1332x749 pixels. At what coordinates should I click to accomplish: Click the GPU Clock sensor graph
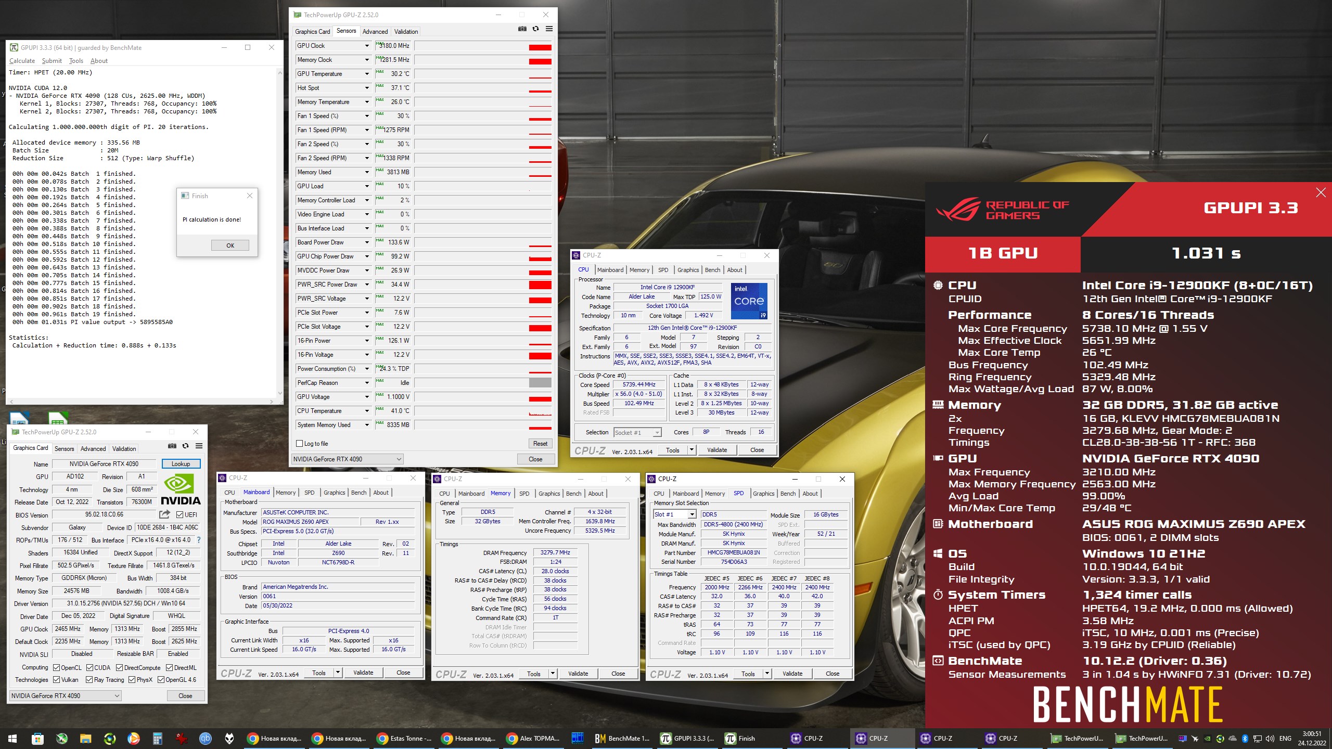click(x=483, y=46)
